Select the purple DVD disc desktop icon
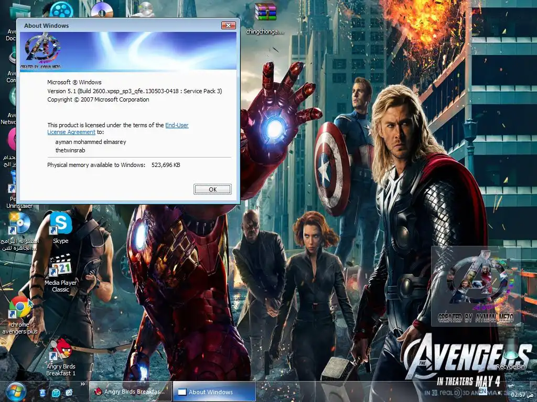Screen dimensions: 537x402 (x=102, y=9)
